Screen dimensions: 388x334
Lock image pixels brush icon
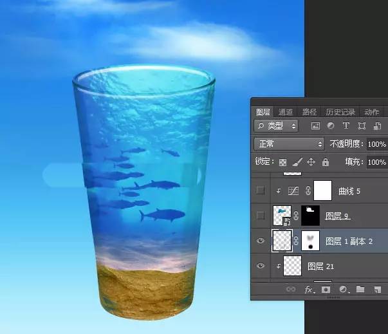pyautogui.click(x=297, y=162)
